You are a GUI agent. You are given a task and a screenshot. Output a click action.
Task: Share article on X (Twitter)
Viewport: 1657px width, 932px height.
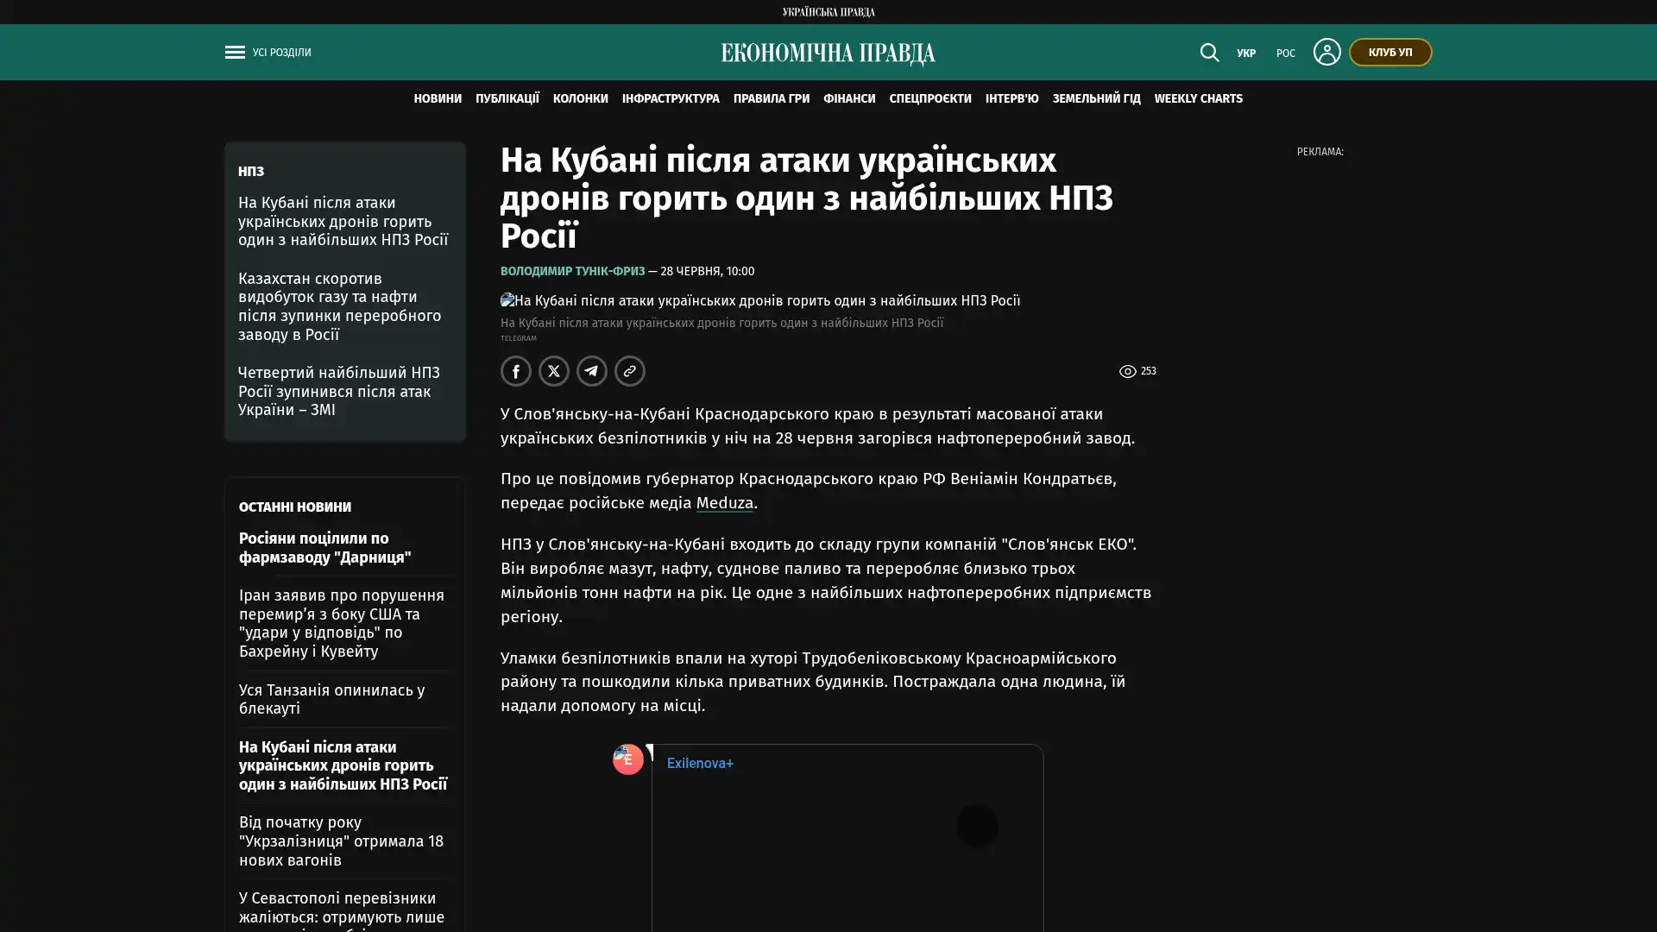coord(554,371)
